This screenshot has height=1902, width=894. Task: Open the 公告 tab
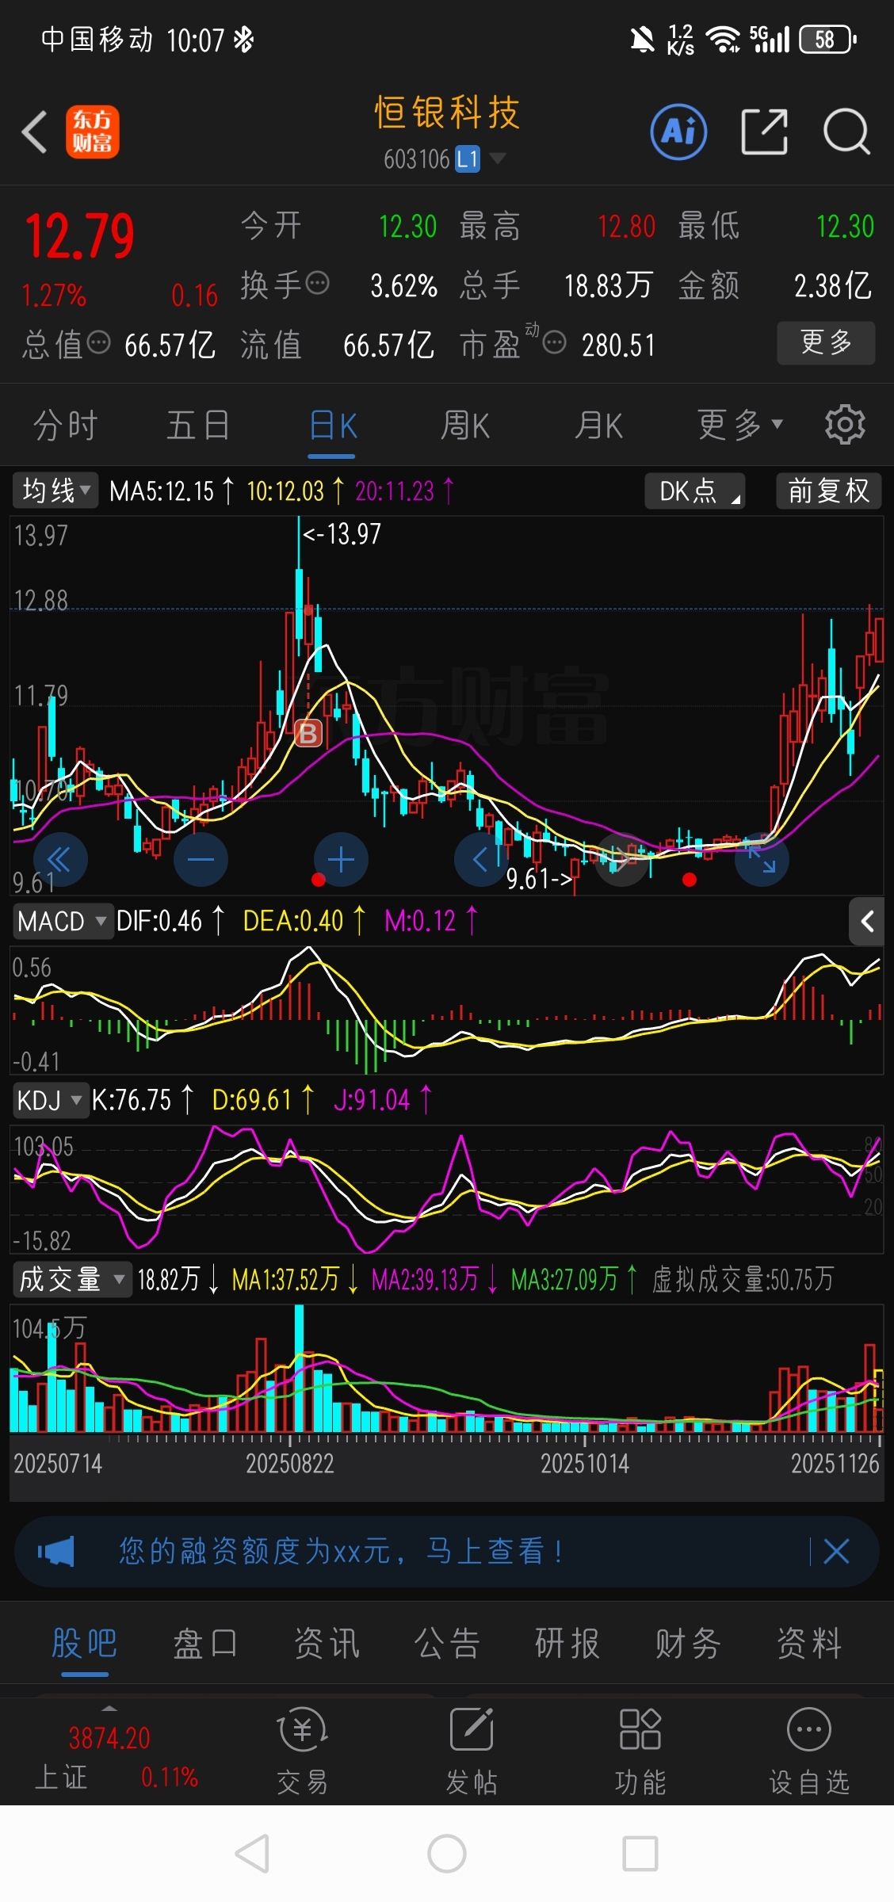[x=447, y=1643]
